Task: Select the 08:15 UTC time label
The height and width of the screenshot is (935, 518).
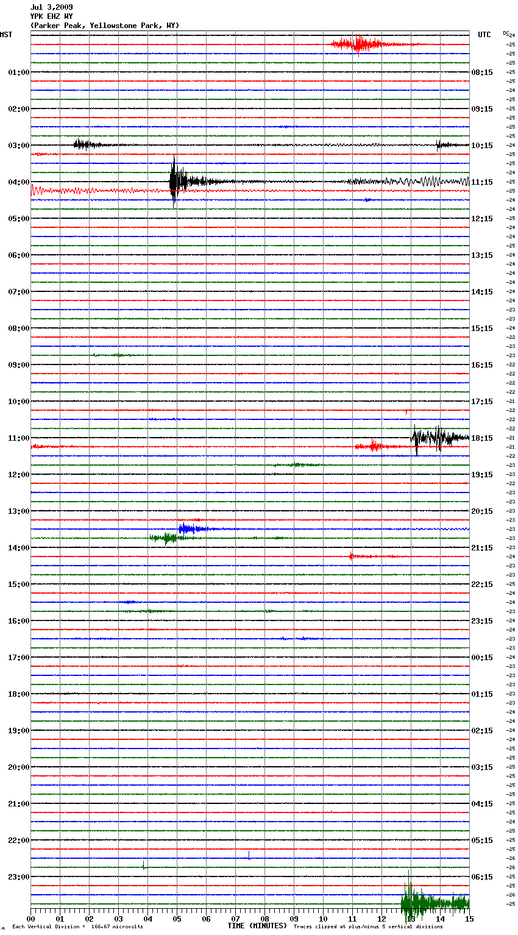Action: tap(482, 72)
